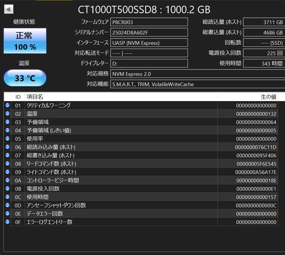Click the blue indicator next to 使用率

click(x=7, y=139)
